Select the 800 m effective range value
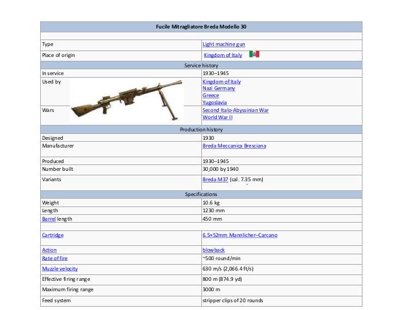The width and height of the screenshot is (413, 310). [222, 279]
